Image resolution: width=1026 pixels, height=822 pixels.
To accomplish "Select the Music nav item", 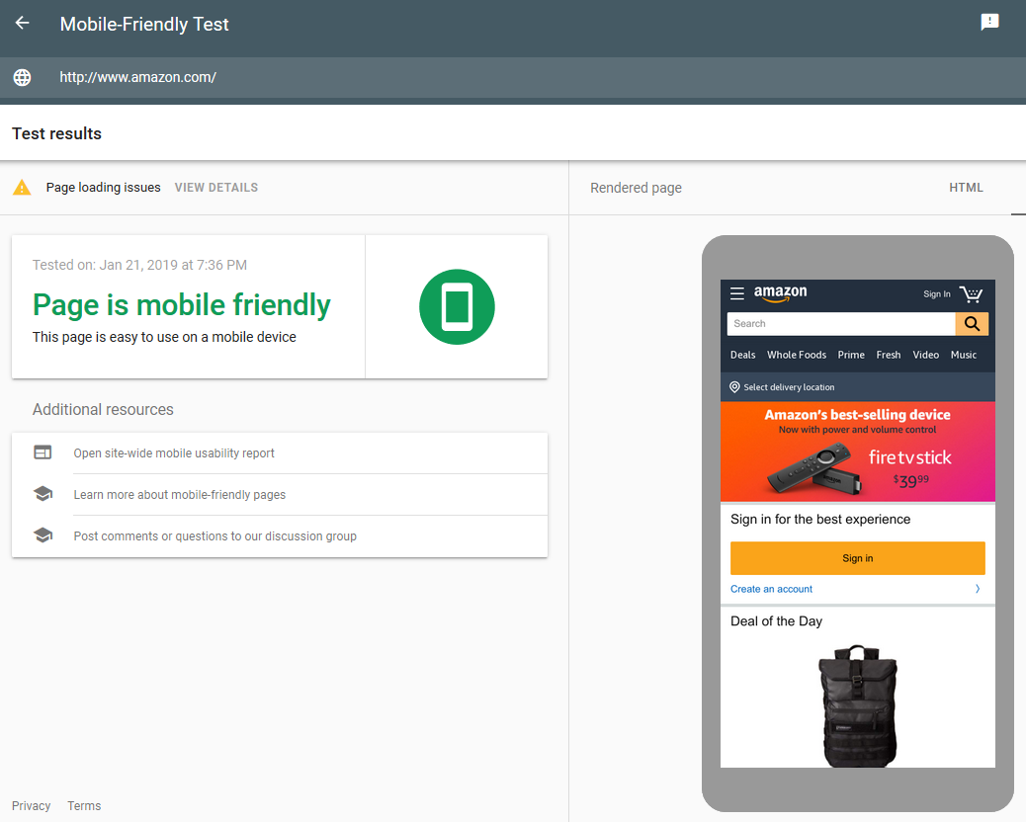I will point(963,355).
